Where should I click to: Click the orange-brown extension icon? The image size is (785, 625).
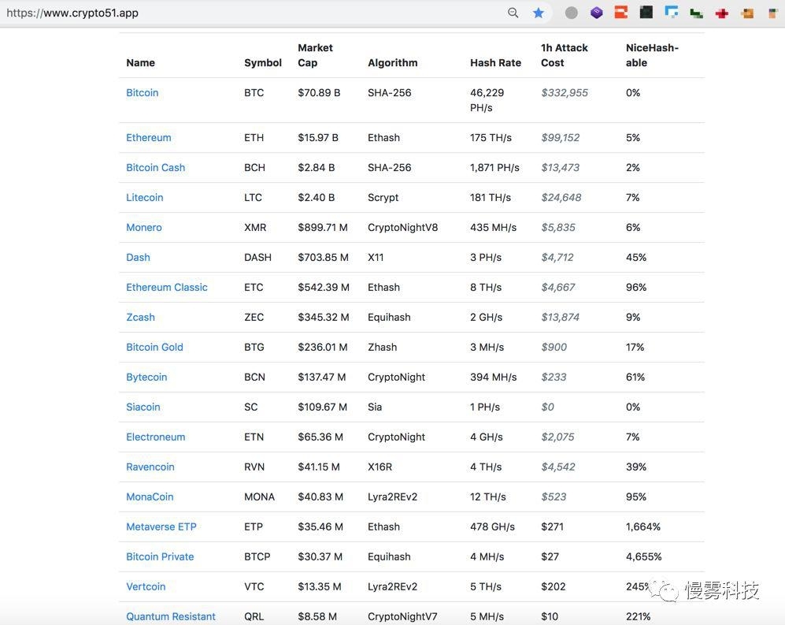(x=747, y=13)
